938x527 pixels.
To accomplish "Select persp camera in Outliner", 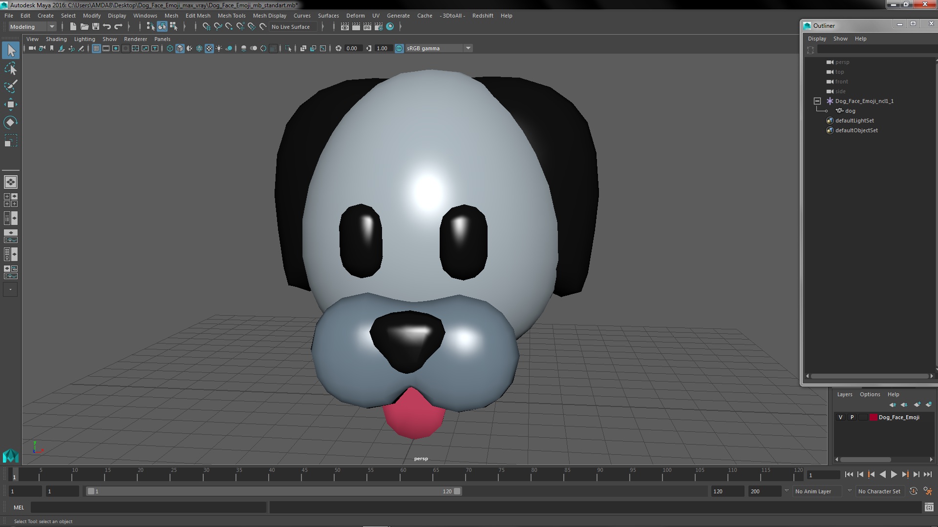I will (842, 62).
